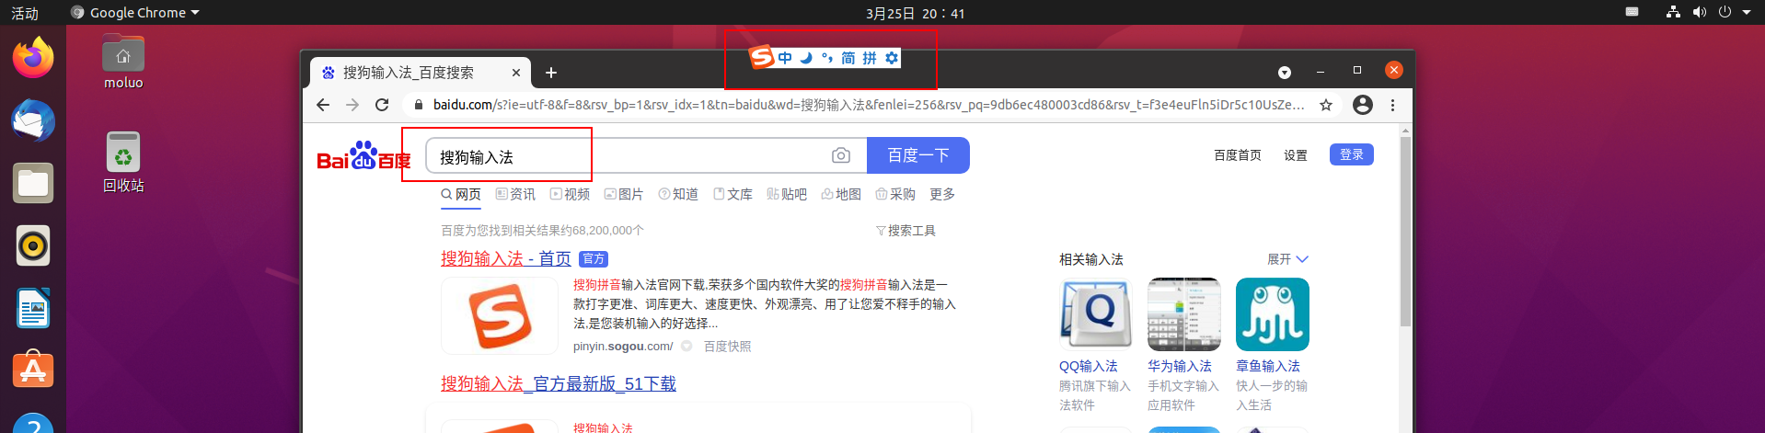Go to 百度首页 link
The height and width of the screenshot is (433, 1765).
point(1238,155)
